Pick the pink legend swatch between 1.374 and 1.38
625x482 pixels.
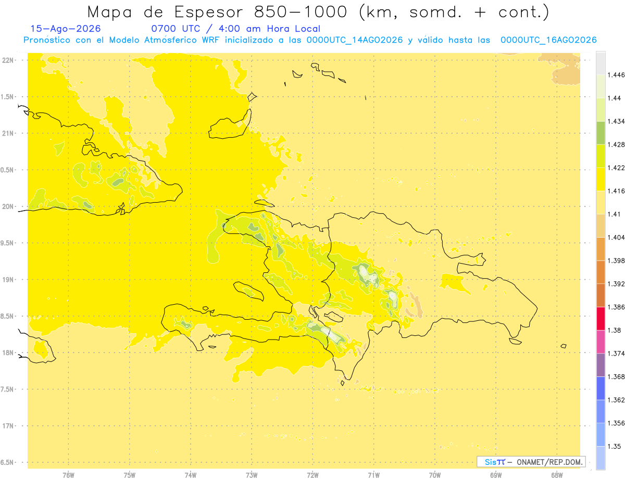click(x=601, y=342)
